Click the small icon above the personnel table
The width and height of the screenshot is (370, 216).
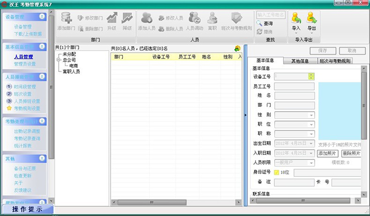coord(237,49)
